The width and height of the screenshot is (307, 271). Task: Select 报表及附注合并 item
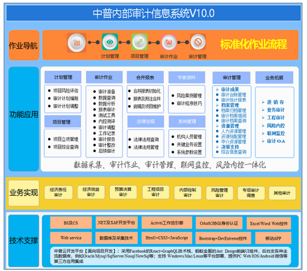click(x=147, y=99)
